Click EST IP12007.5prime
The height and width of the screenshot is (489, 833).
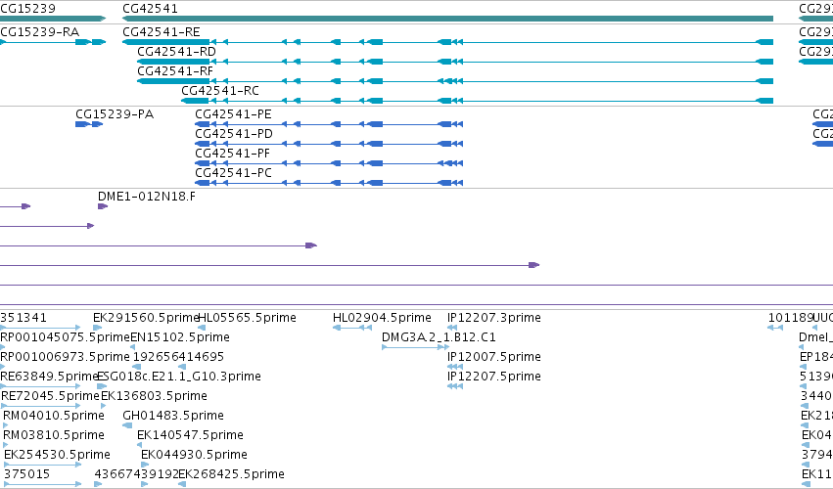pos(494,357)
